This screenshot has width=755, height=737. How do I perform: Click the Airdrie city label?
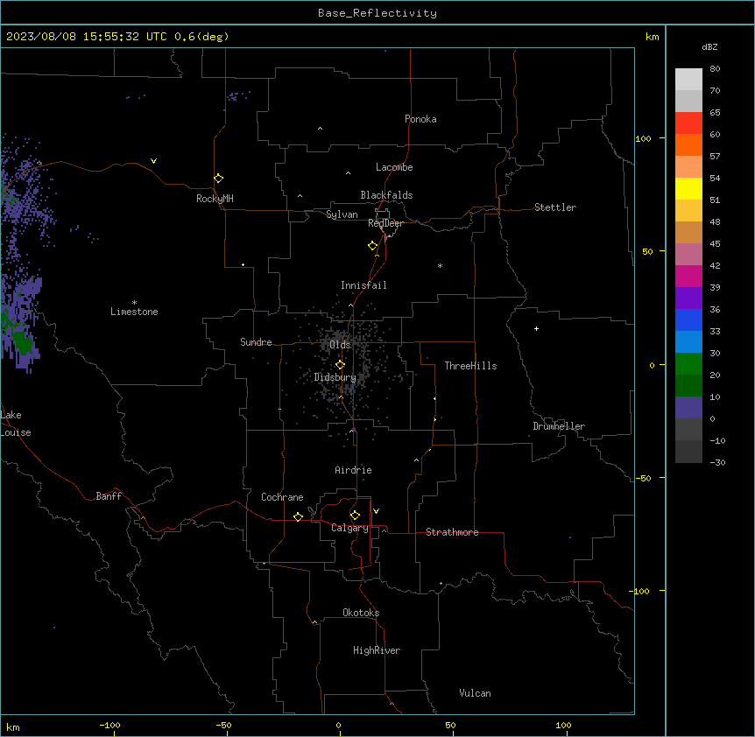tap(353, 470)
